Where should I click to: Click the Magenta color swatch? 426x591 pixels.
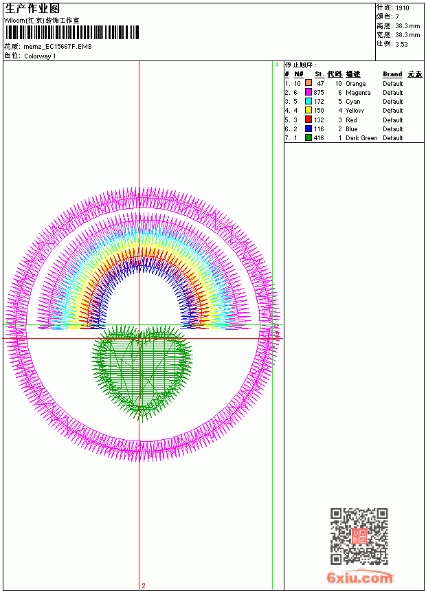click(309, 92)
